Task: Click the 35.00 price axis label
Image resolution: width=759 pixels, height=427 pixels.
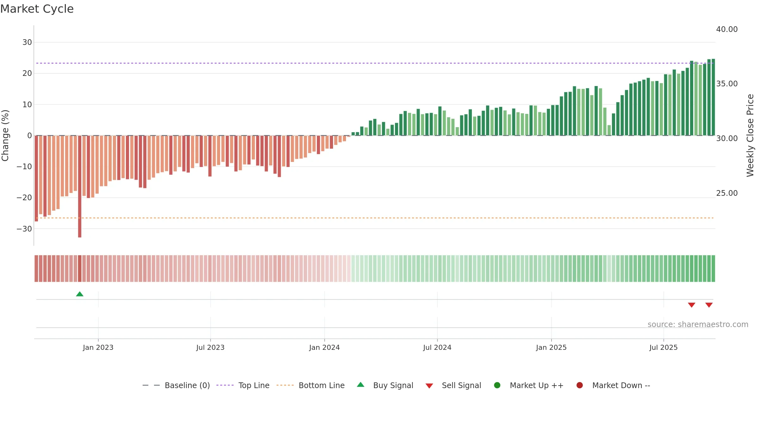Action: (727, 84)
